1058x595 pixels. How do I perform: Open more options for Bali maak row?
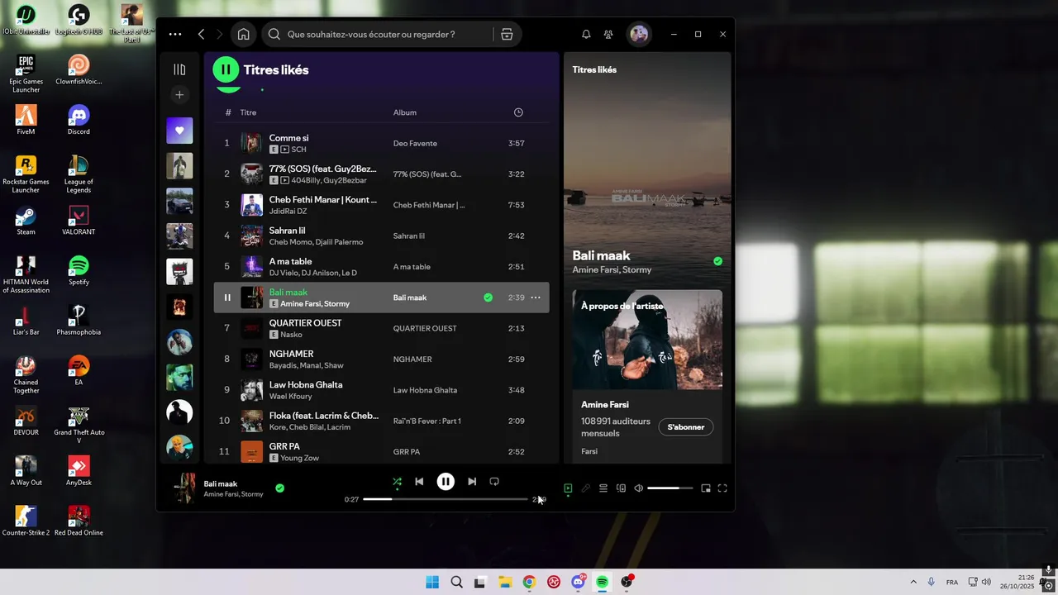point(536,297)
